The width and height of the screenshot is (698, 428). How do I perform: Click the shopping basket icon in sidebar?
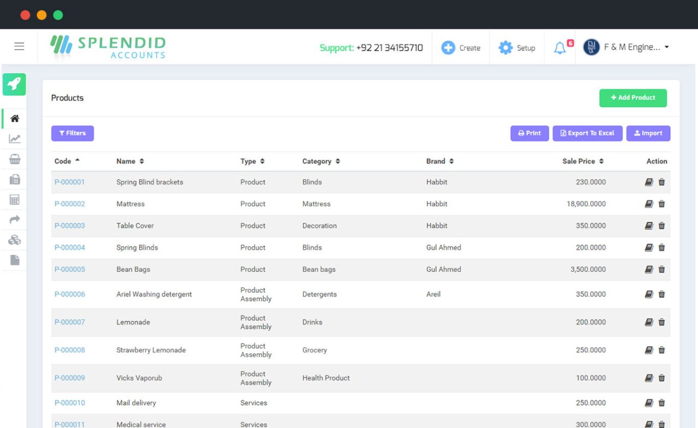(14, 158)
